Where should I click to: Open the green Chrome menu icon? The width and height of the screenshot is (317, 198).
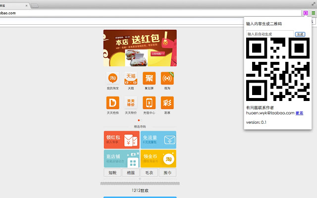(313, 13)
